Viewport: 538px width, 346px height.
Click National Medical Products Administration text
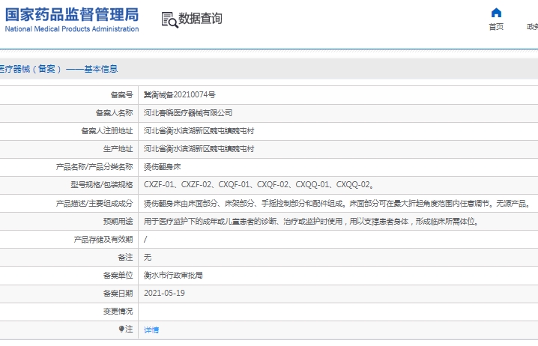click(72, 29)
